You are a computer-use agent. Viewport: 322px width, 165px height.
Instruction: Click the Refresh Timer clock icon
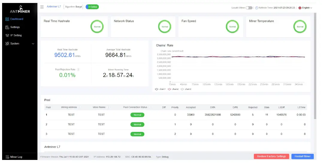coord(256,8)
